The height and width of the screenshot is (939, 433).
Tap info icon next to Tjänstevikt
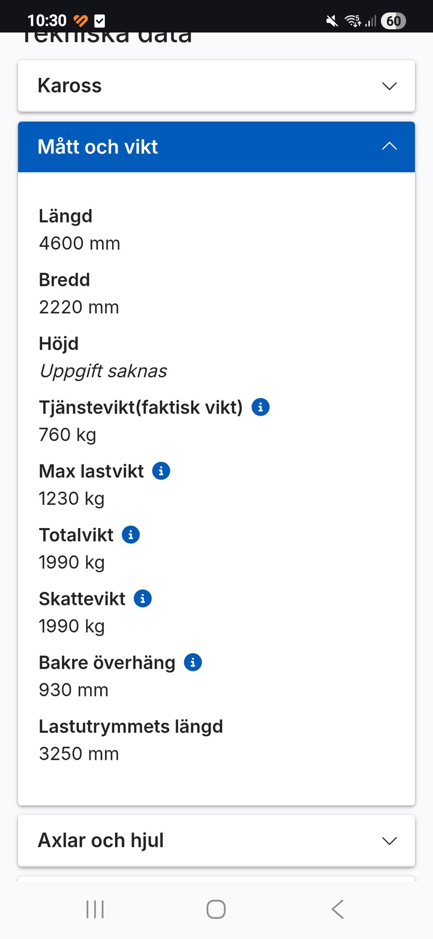pos(260,407)
